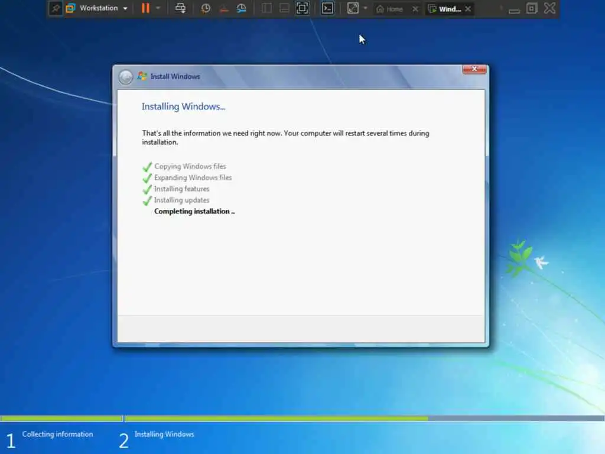This screenshot has height=454, width=605.
Task: Take a snapshot of this virtual machine
Action: [x=206, y=8]
